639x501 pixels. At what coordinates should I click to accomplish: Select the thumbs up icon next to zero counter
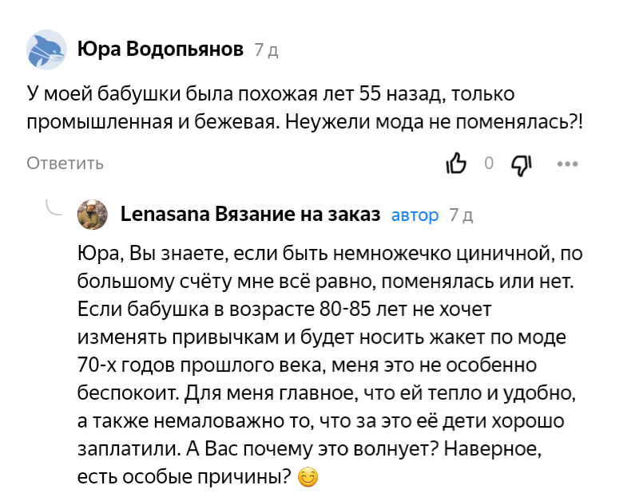tap(457, 163)
